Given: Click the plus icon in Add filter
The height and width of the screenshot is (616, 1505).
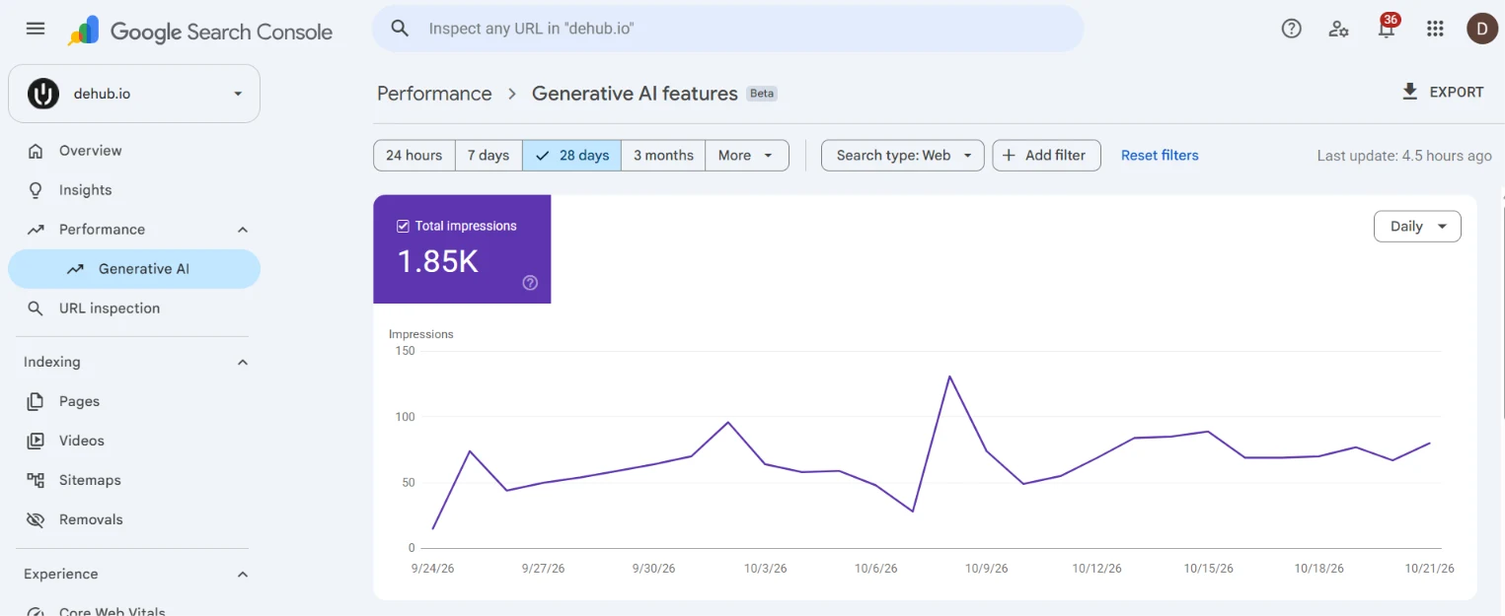Looking at the screenshot, I should click(x=1009, y=155).
